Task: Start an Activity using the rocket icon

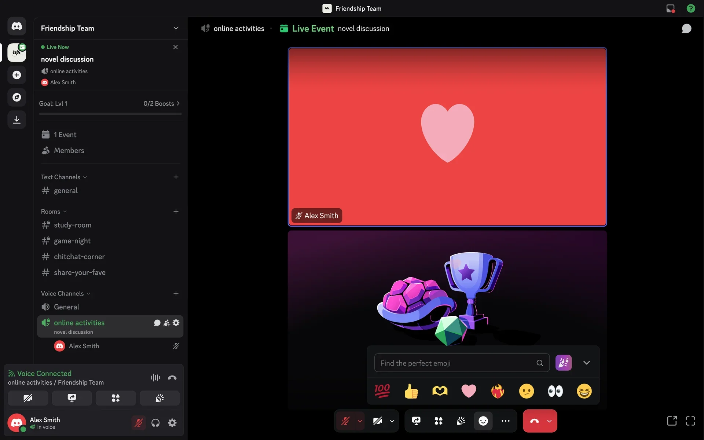Action: 439,421
